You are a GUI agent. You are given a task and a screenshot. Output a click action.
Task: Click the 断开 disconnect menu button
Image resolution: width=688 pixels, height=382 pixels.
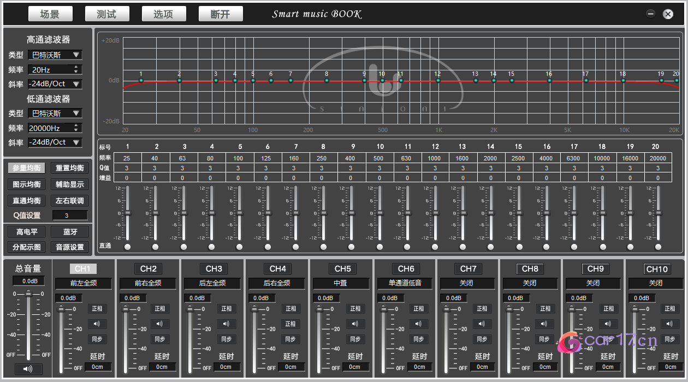221,14
